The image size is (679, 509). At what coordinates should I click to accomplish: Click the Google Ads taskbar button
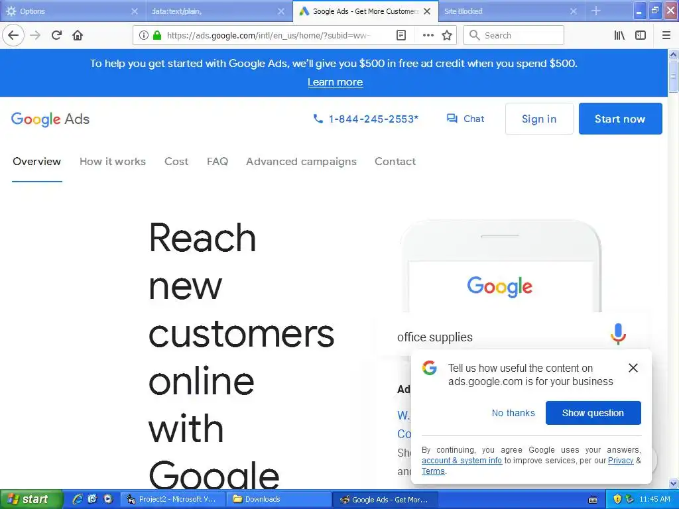tap(385, 499)
